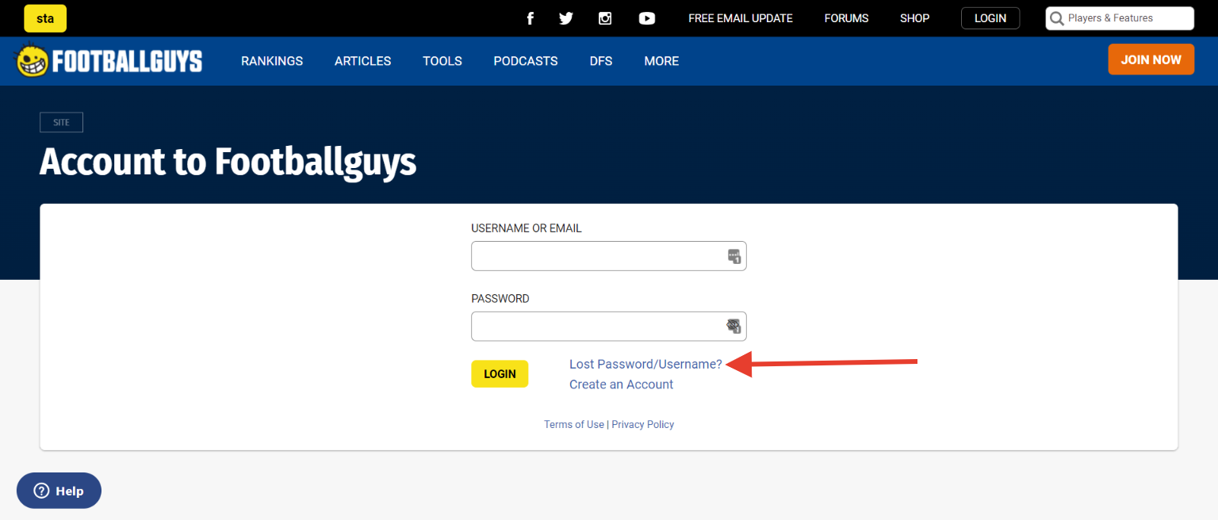Focus the Username or Email field
The height and width of the screenshot is (520, 1218).
click(x=609, y=256)
